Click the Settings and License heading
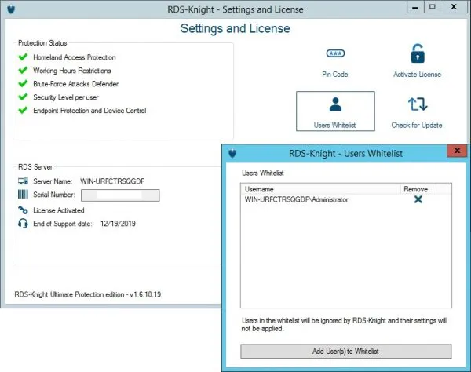This screenshot has width=471, height=372. [x=235, y=28]
